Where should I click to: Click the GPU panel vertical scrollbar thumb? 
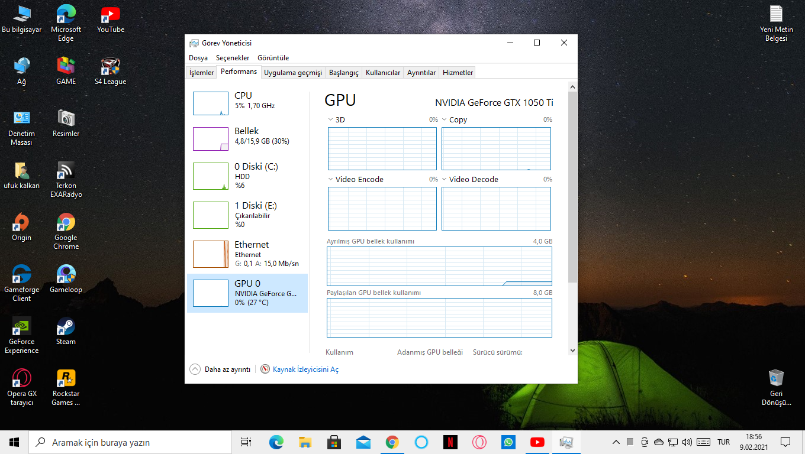click(x=572, y=187)
